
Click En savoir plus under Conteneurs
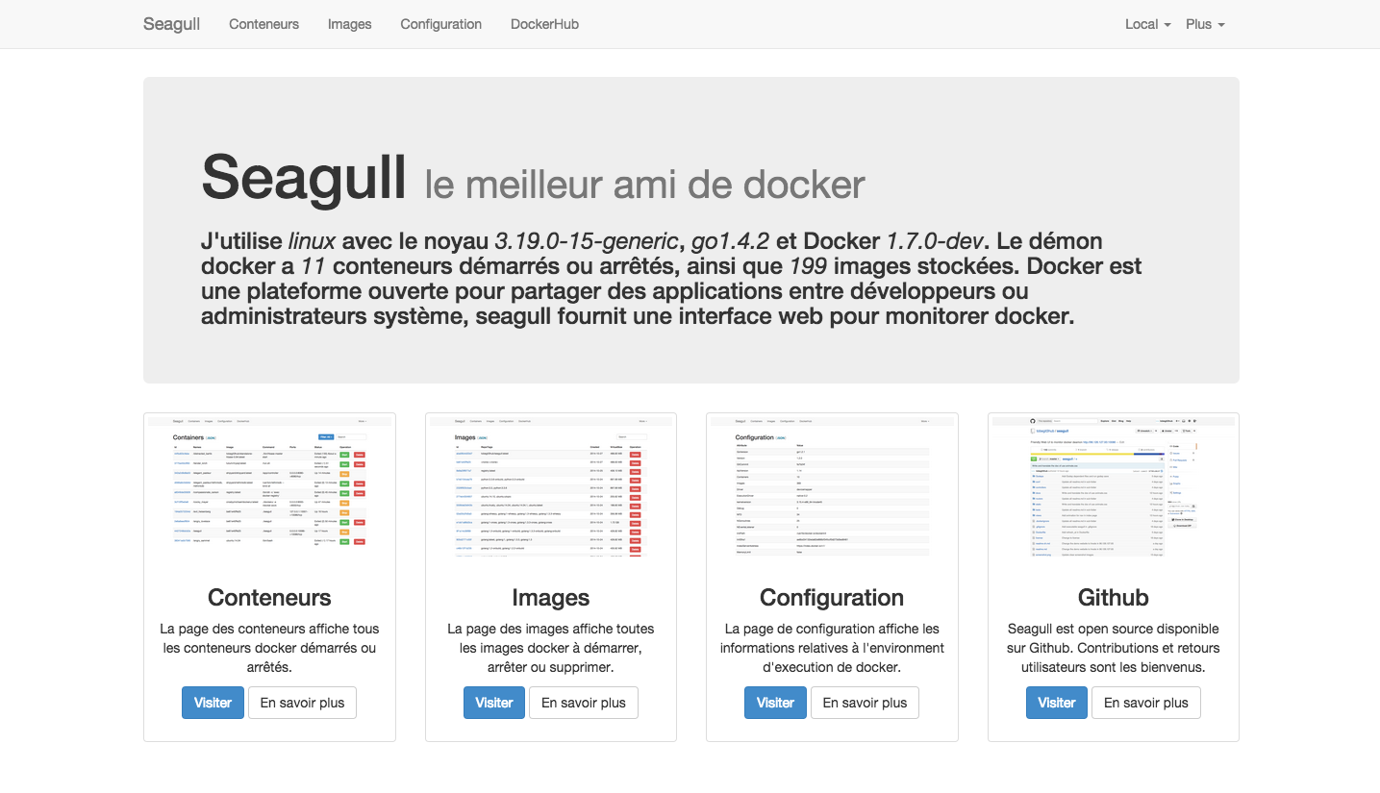pyautogui.click(x=302, y=703)
